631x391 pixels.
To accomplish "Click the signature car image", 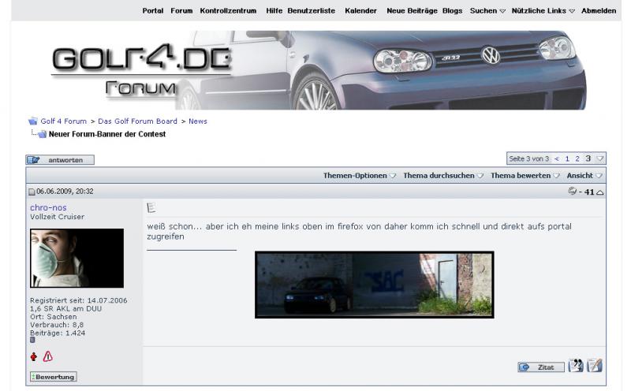I will [374, 285].
